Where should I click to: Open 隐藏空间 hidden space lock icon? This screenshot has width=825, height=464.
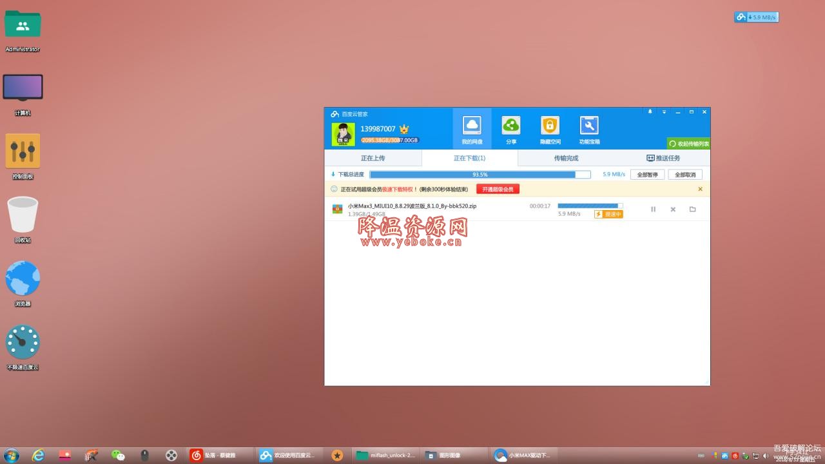coord(550,129)
